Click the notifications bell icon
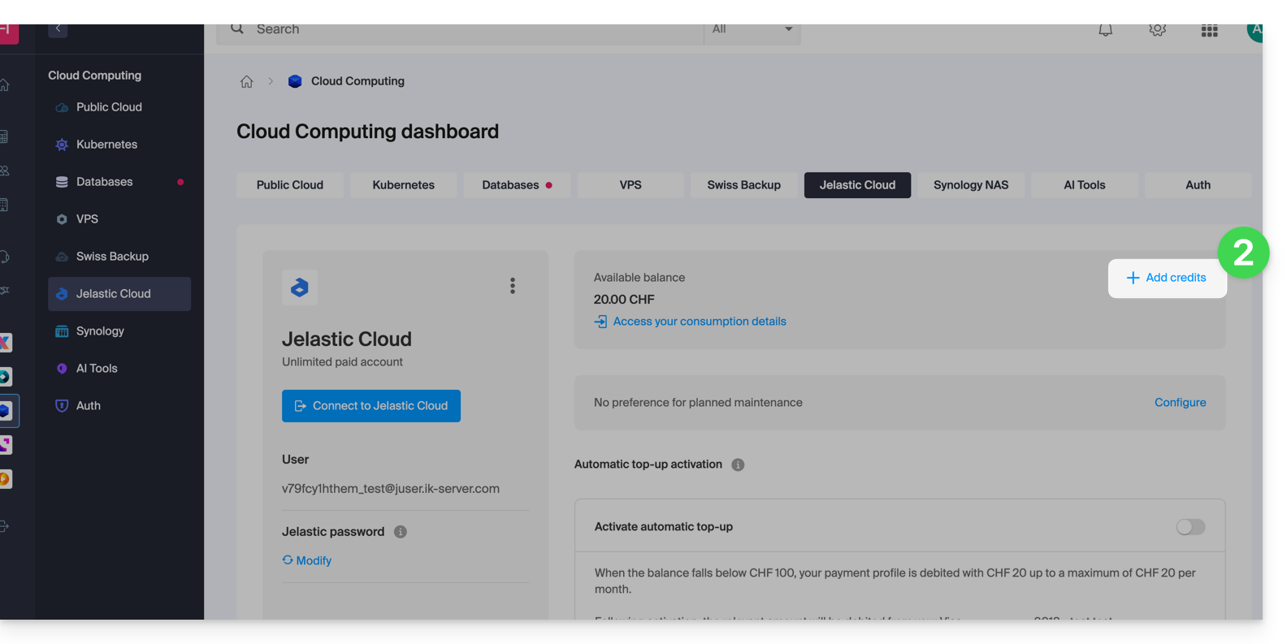The image size is (1287, 644). (1105, 30)
